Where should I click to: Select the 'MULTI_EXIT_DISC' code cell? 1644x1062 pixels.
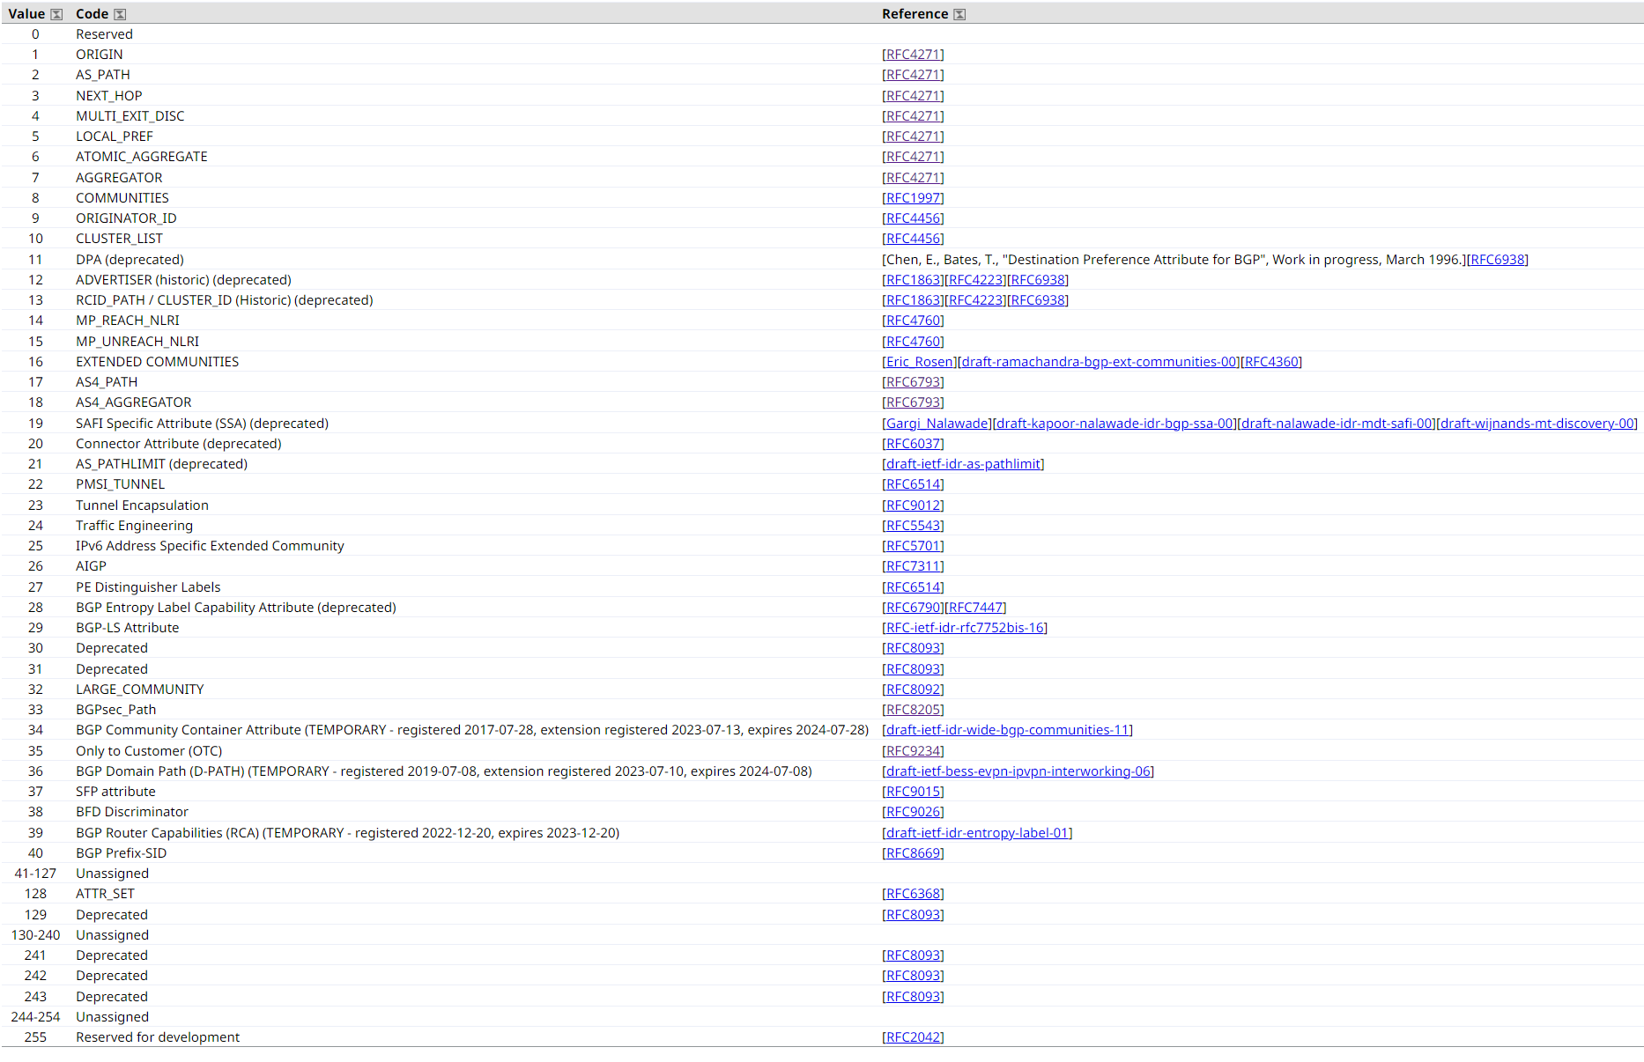[x=130, y=116]
